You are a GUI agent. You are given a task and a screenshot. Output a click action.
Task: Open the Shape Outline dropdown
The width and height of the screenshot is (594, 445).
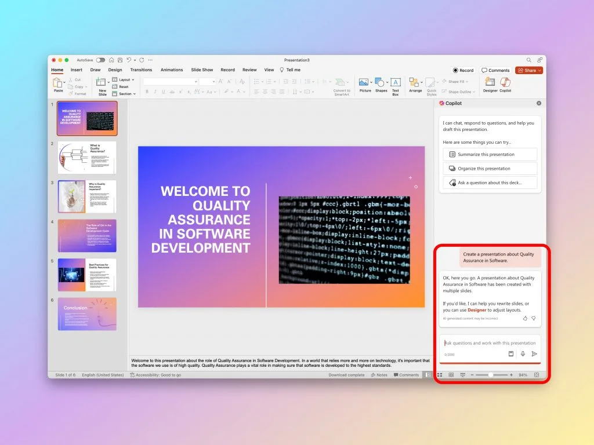pyautogui.click(x=458, y=92)
